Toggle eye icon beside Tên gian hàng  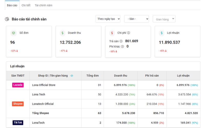tap(72, 76)
